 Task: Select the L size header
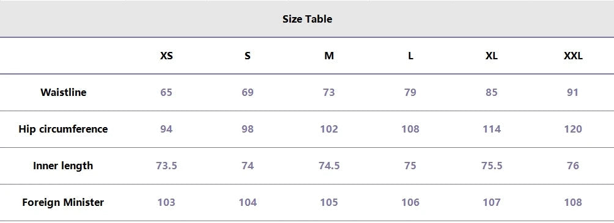[x=410, y=56]
